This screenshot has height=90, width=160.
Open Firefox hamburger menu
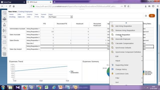tap(158, 6)
